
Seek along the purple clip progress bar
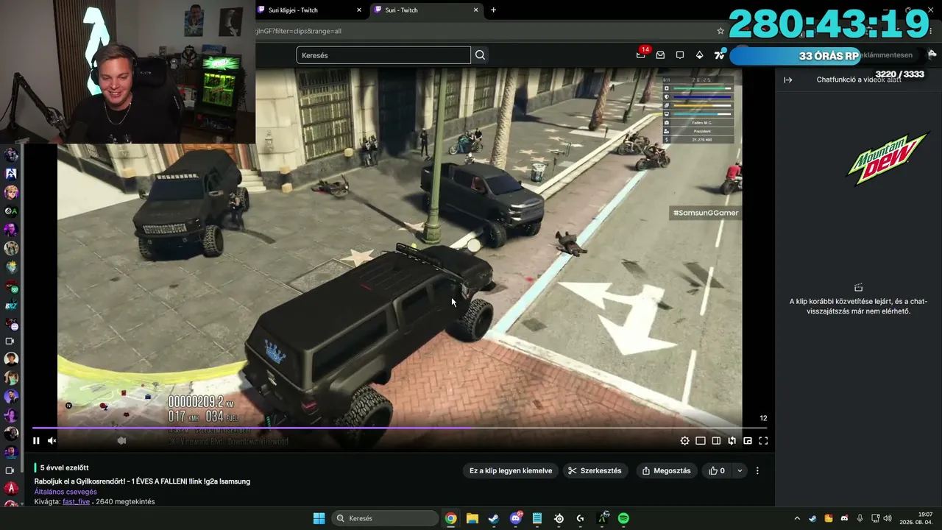[400, 428]
